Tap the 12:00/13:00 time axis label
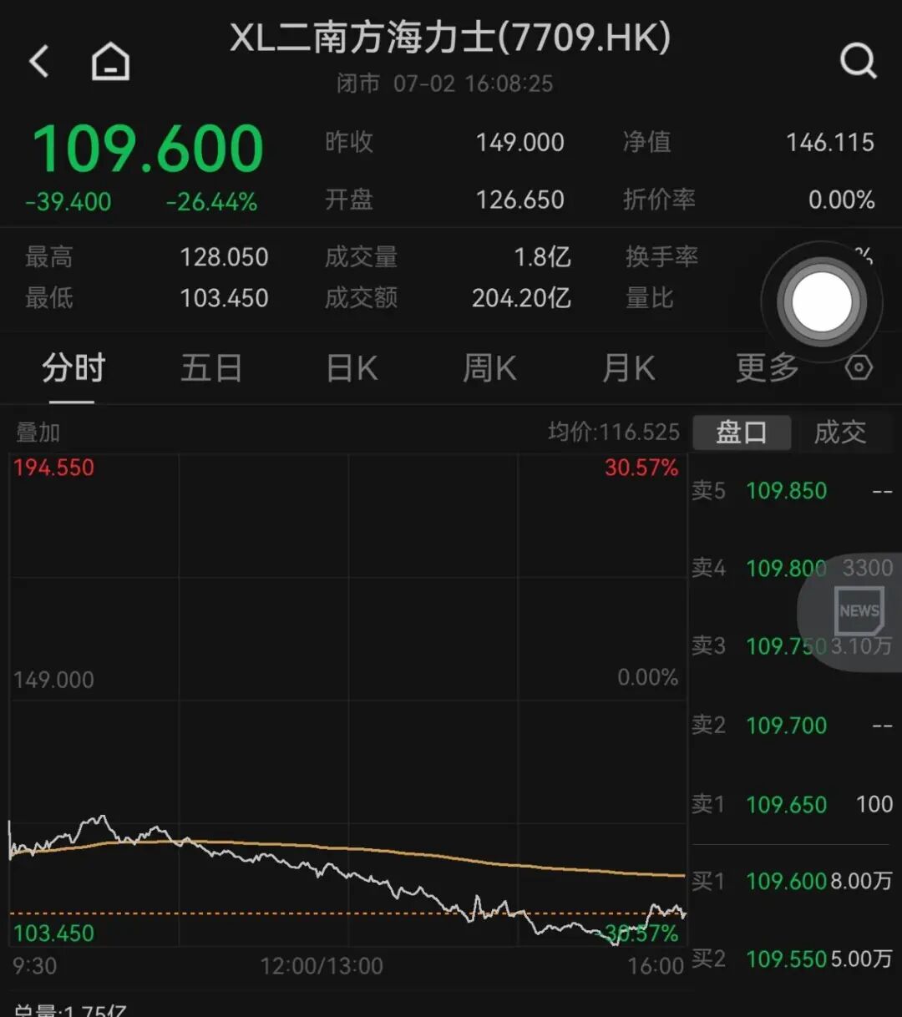 pyautogui.click(x=322, y=966)
